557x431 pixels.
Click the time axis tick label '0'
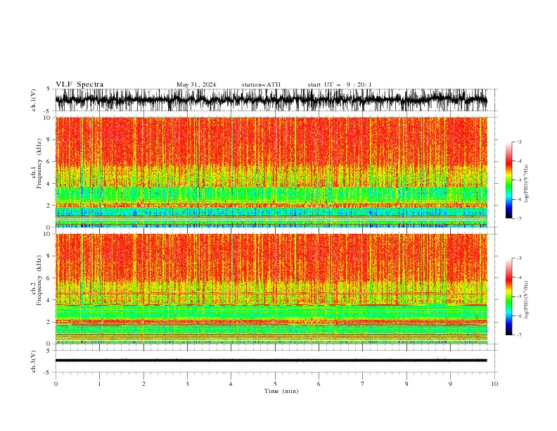pyautogui.click(x=56, y=384)
